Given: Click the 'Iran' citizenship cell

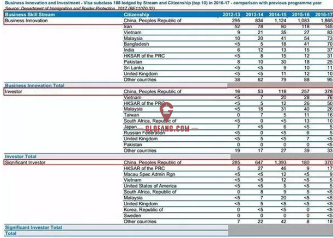Looking at the screenshot, I should point(128,27).
